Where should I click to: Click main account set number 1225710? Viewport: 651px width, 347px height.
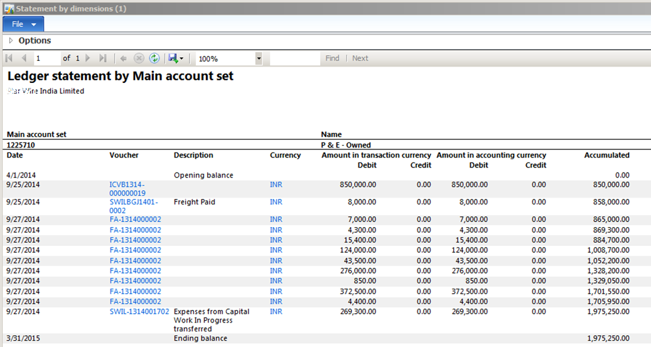click(21, 146)
